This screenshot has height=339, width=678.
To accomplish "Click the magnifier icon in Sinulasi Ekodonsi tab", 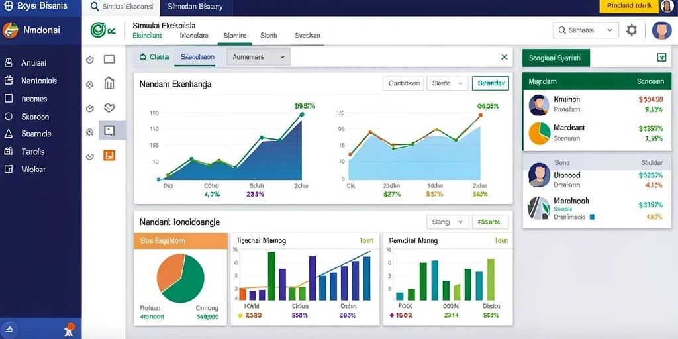I will point(95,7).
